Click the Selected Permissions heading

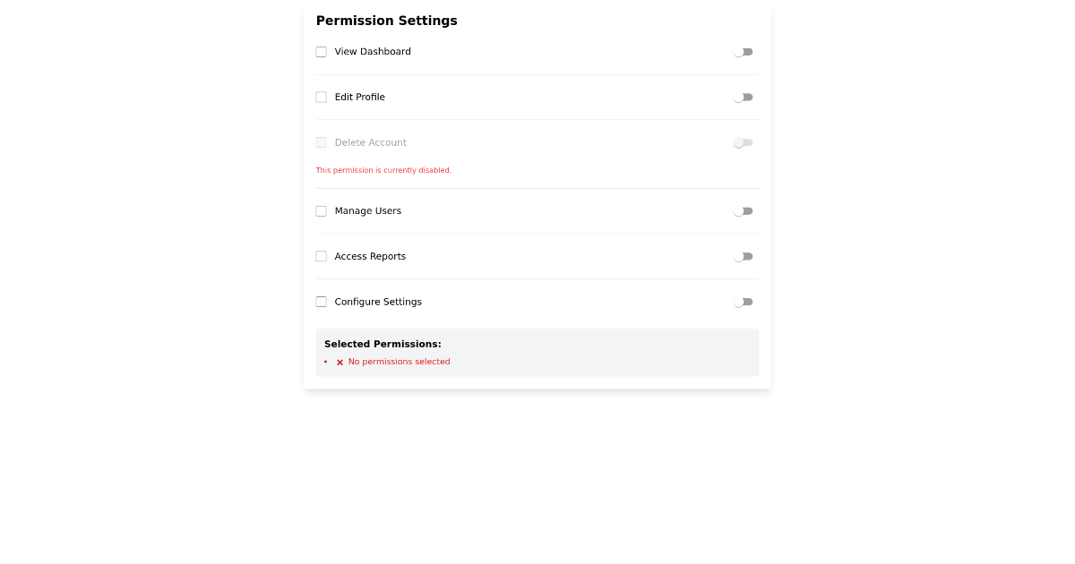point(383,344)
